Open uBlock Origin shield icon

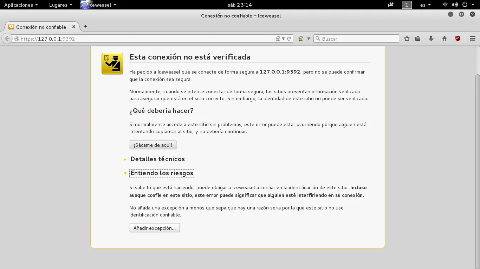458,39
